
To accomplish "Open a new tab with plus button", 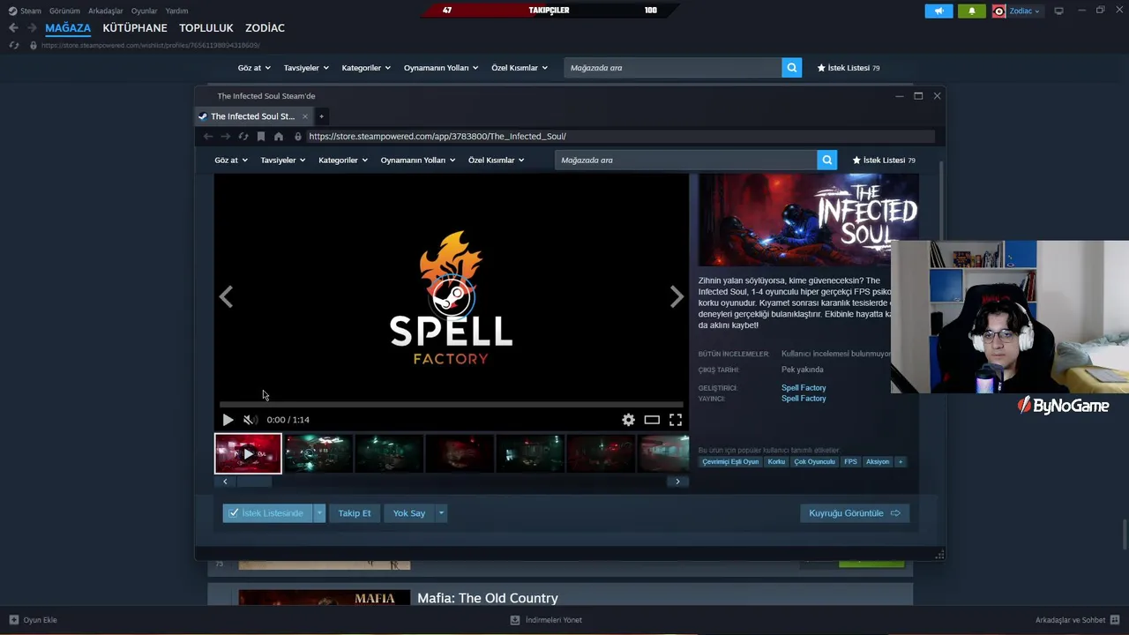I will tap(321, 116).
